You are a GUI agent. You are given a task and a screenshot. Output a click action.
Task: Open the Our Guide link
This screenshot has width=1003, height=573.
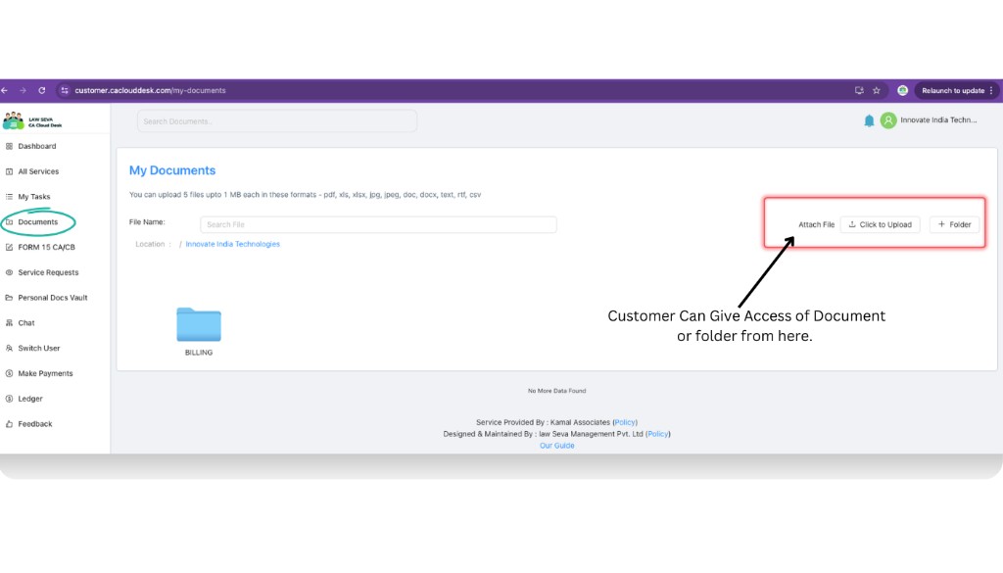pos(556,445)
